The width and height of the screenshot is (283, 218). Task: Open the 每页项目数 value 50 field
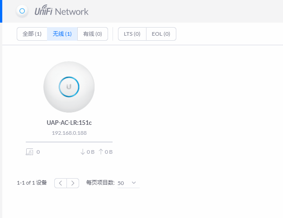128,183
